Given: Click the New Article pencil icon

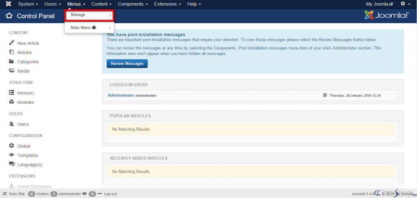Looking at the screenshot, I should tap(11, 43).
